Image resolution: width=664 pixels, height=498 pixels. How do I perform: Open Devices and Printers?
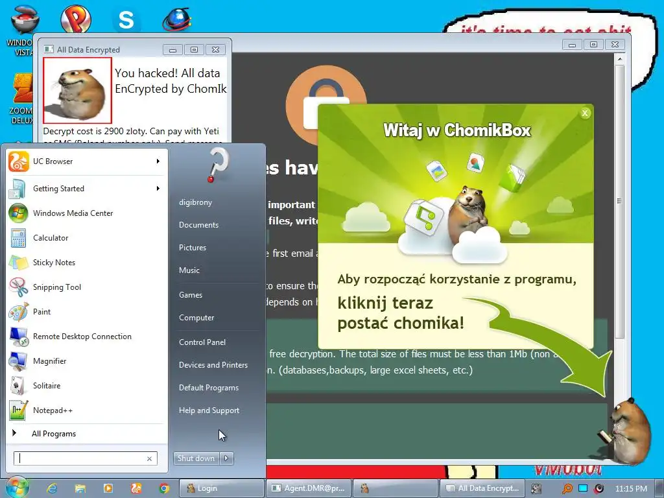213,365
